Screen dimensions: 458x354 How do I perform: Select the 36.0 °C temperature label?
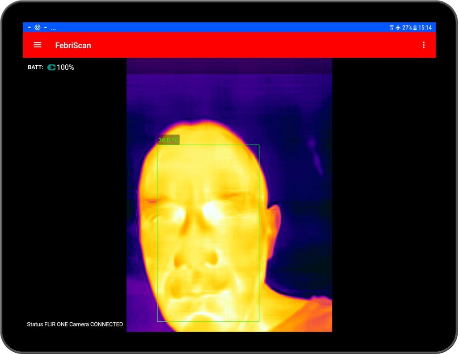coord(168,140)
